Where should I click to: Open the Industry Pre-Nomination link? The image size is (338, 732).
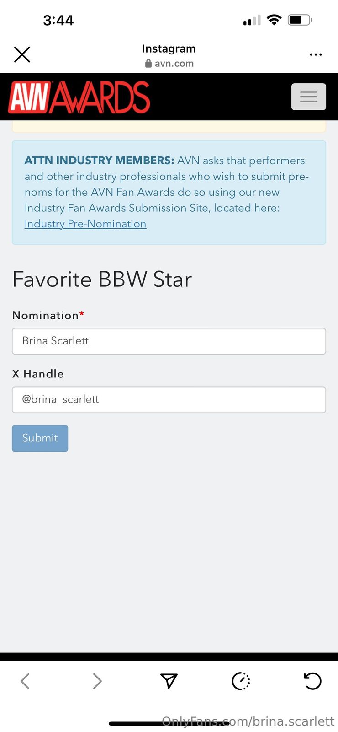point(85,224)
